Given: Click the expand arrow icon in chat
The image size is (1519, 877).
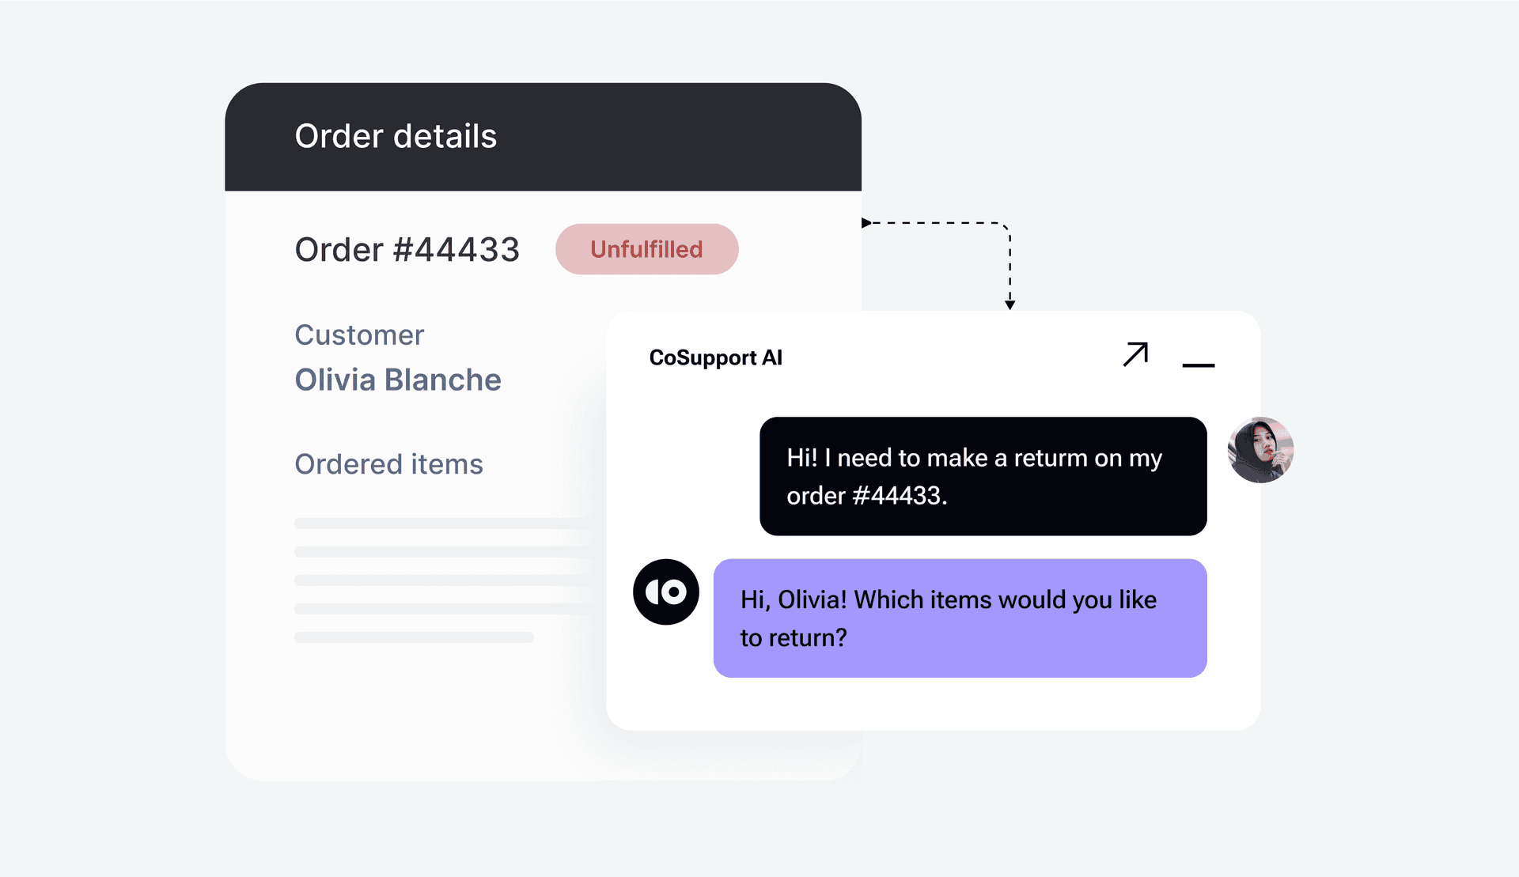Looking at the screenshot, I should 1135,354.
